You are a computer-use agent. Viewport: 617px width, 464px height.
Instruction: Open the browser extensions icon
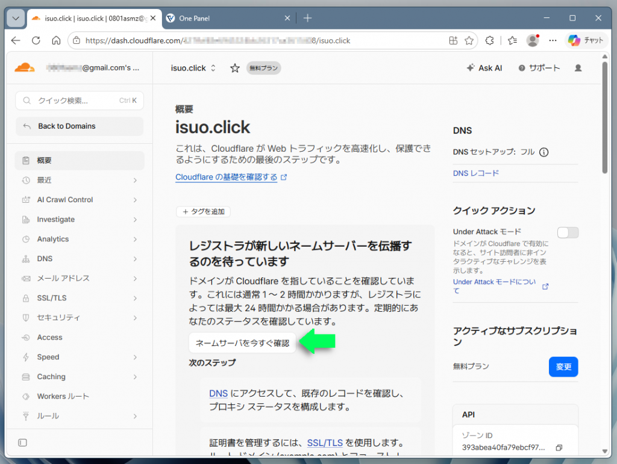tap(489, 40)
